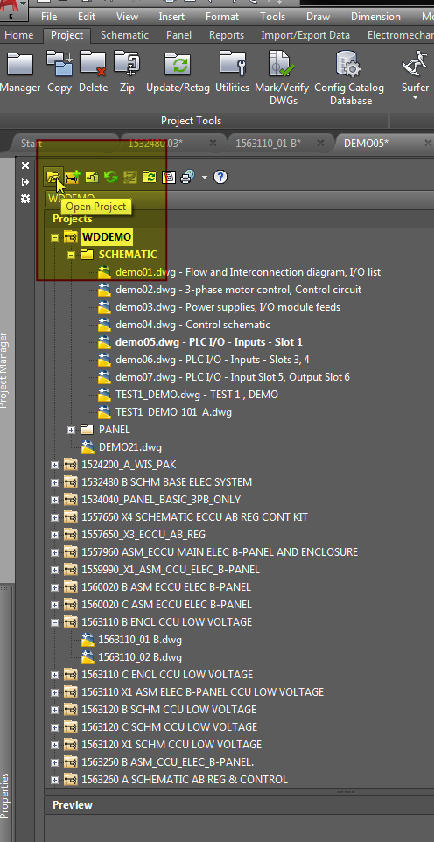Image resolution: width=434 pixels, height=842 pixels.
Task: Collapse the WDDEMO project node
Action: click(x=54, y=237)
